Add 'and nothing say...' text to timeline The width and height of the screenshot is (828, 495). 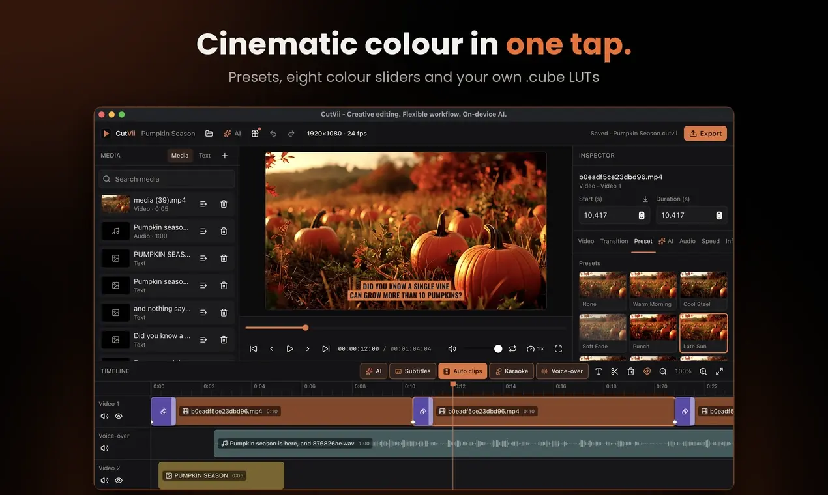coord(203,313)
